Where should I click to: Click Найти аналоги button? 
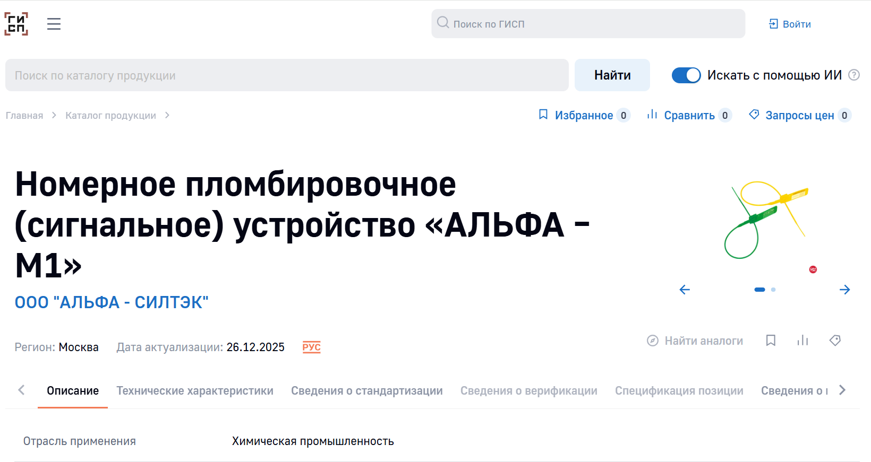tap(695, 341)
